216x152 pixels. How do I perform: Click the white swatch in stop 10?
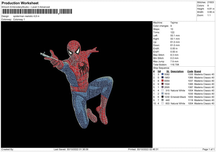click(163, 103)
